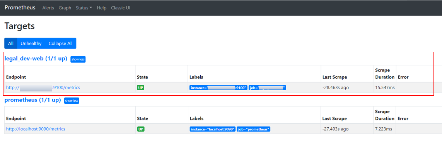Select the All filter button
This screenshot has width=442, height=147.
[x=11, y=43]
